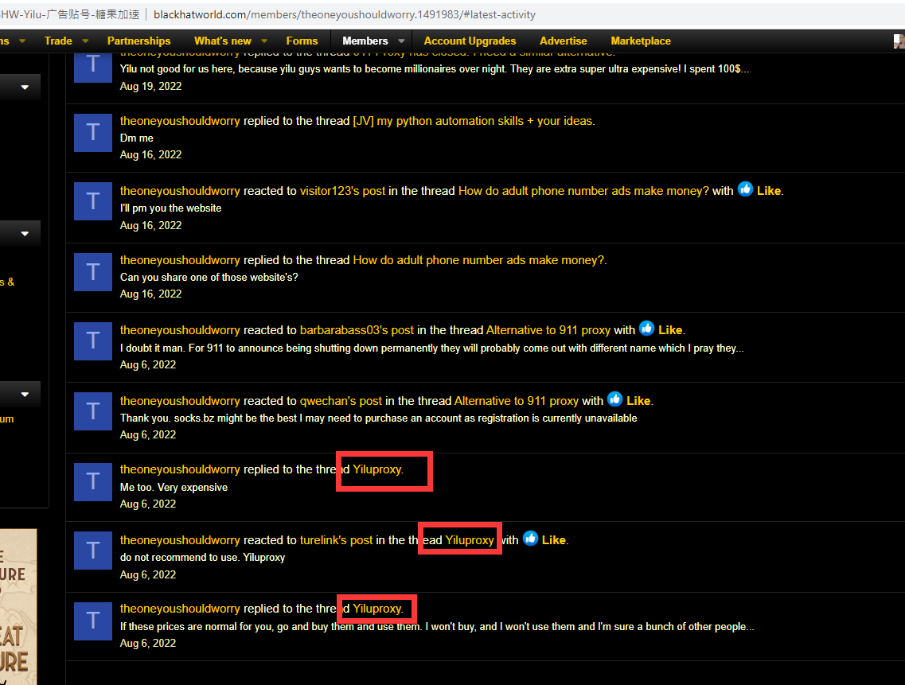
Task: Click Like thumb icon in visitor123 row
Action: click(x=745, y=189)
